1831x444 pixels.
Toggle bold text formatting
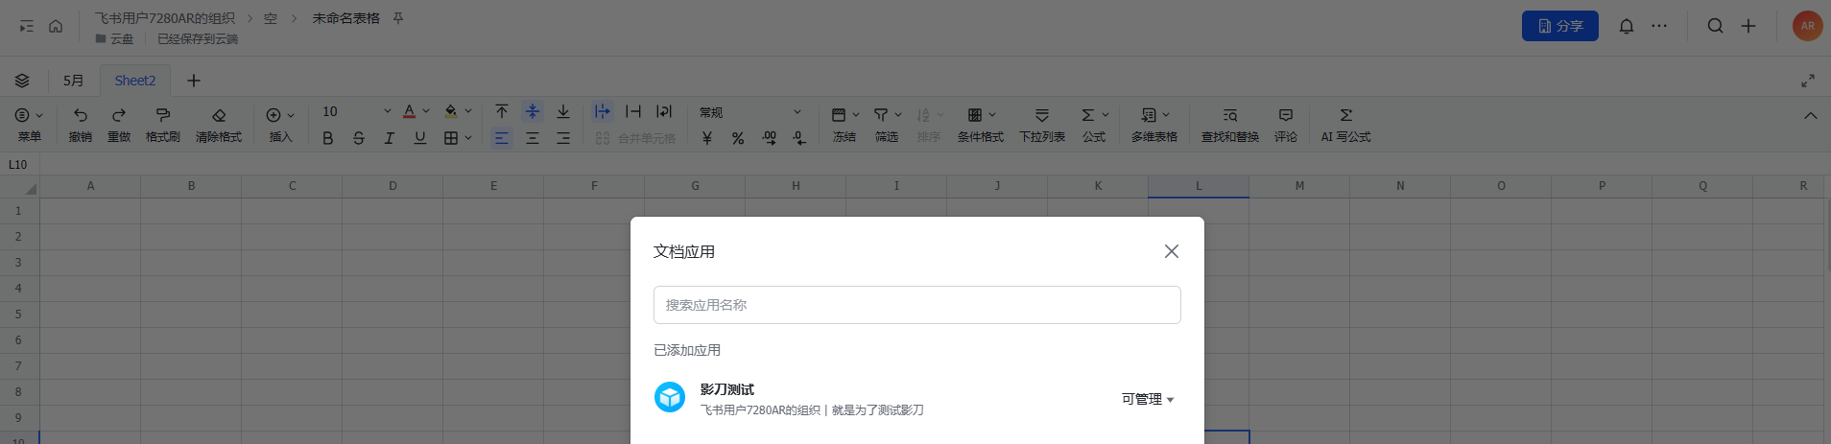(x=328, y=138)
